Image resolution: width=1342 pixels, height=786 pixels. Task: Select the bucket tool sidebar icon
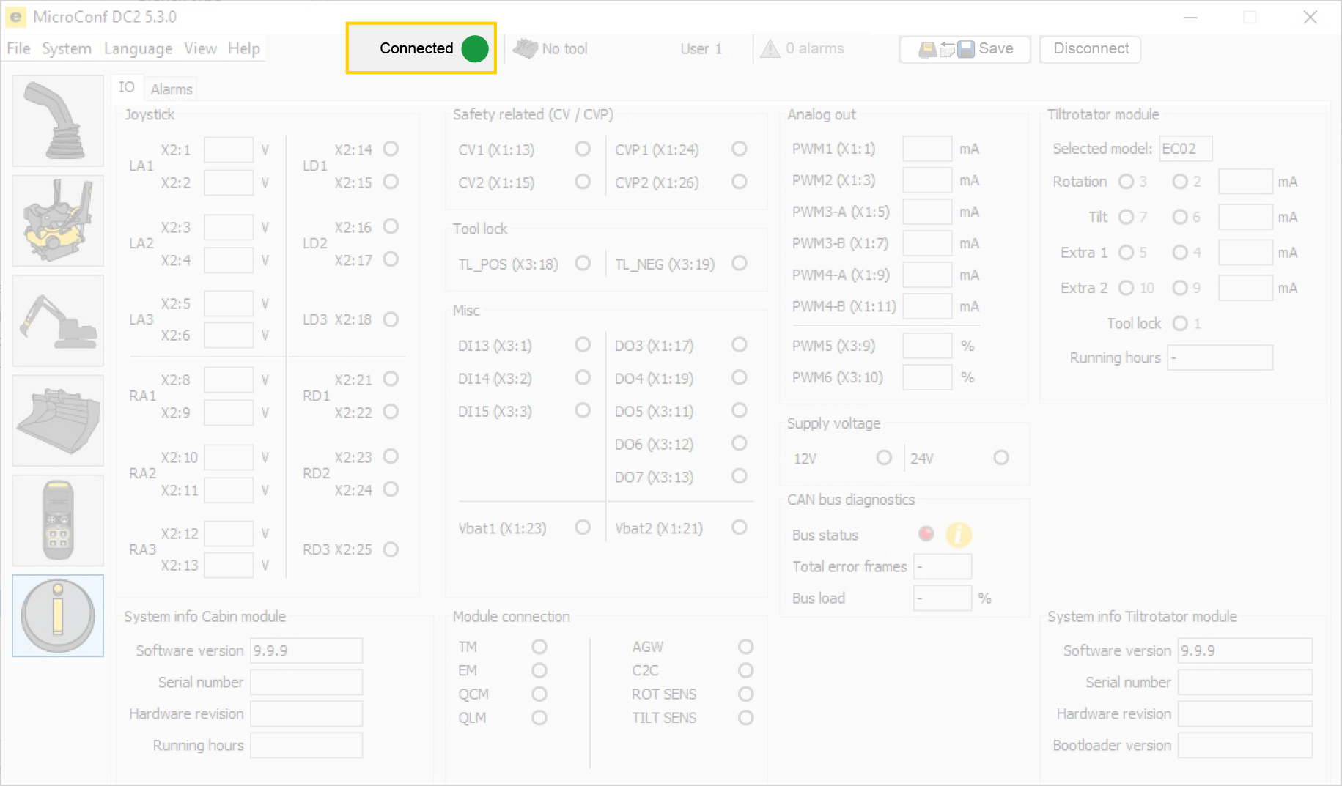coord(58,421)
